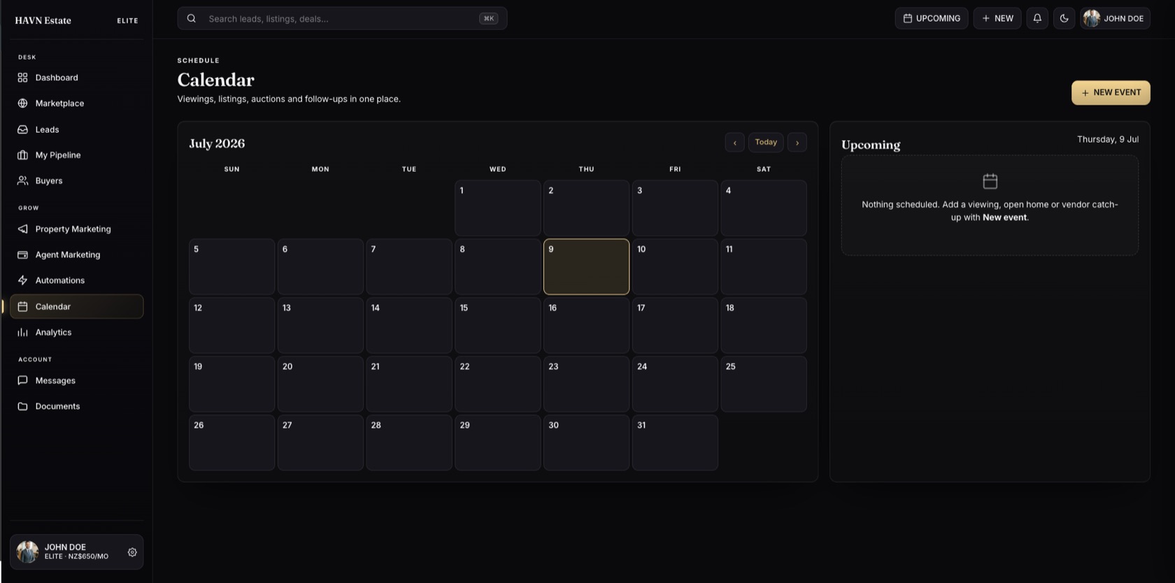Toggle dark mode moon icon
This screenshot has height=583, width=1175.
pyautogui.click(x=1064, y=18)
